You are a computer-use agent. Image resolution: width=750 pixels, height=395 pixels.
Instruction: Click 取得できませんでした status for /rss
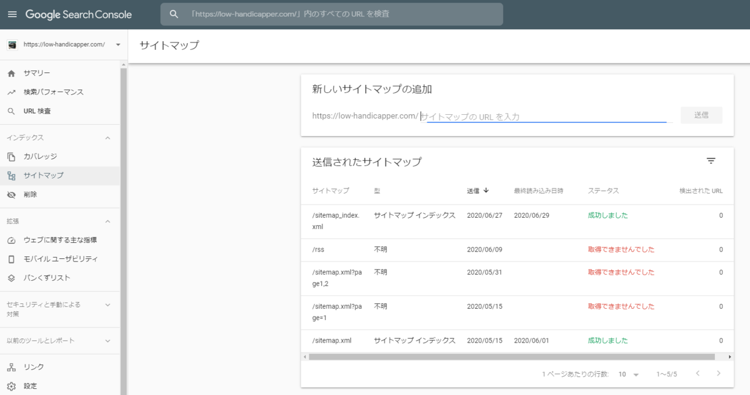[x=621, y=250]
